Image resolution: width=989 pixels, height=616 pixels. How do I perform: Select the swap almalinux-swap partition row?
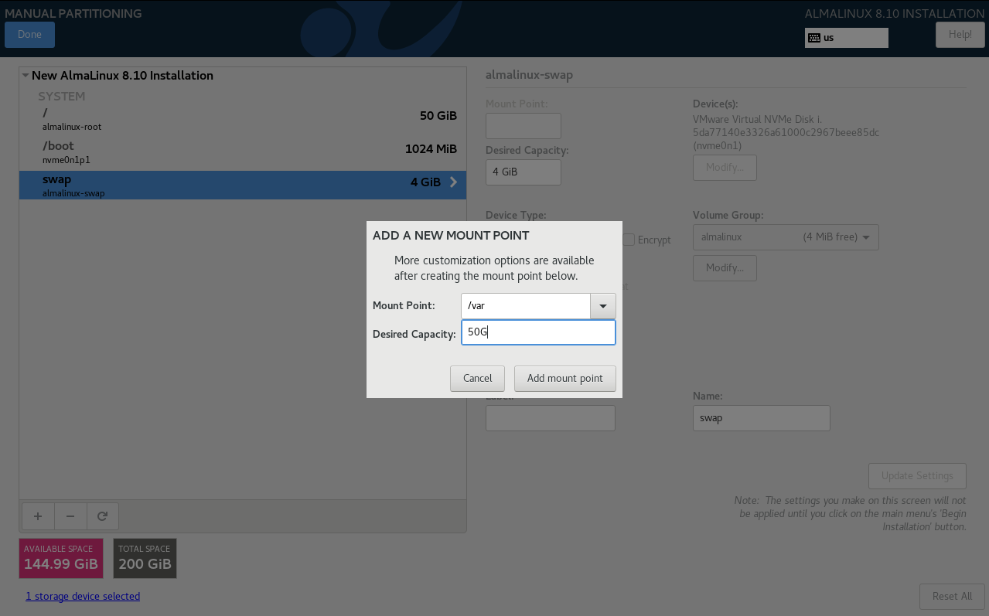[x=243, y=185]
